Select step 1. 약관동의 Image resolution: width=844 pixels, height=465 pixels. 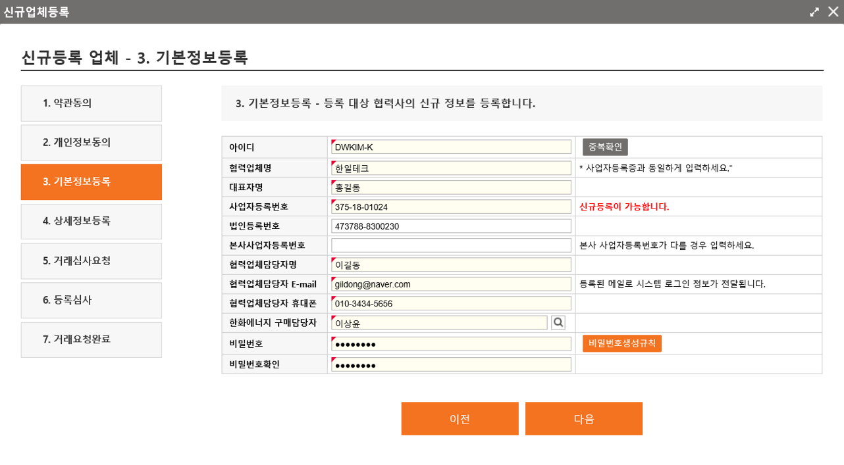pyautogui.click(x=91, y=103)
